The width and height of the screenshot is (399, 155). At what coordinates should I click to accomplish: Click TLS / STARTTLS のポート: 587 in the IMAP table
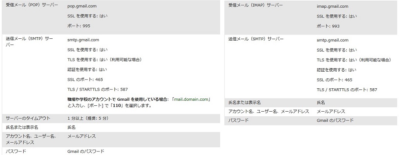pyautogui.click(x=347, y=90)
